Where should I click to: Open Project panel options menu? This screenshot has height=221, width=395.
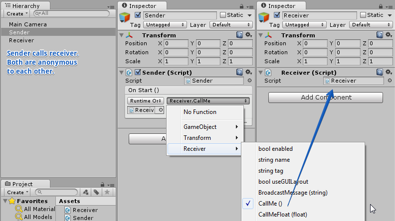(111, 185)
